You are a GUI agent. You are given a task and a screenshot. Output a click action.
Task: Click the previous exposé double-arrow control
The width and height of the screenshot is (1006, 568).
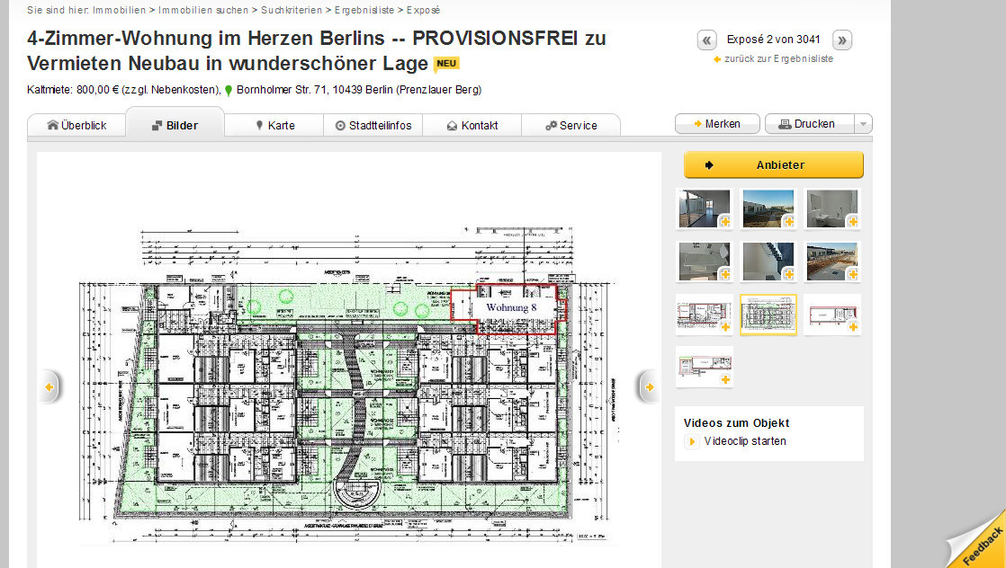point(706,40)
